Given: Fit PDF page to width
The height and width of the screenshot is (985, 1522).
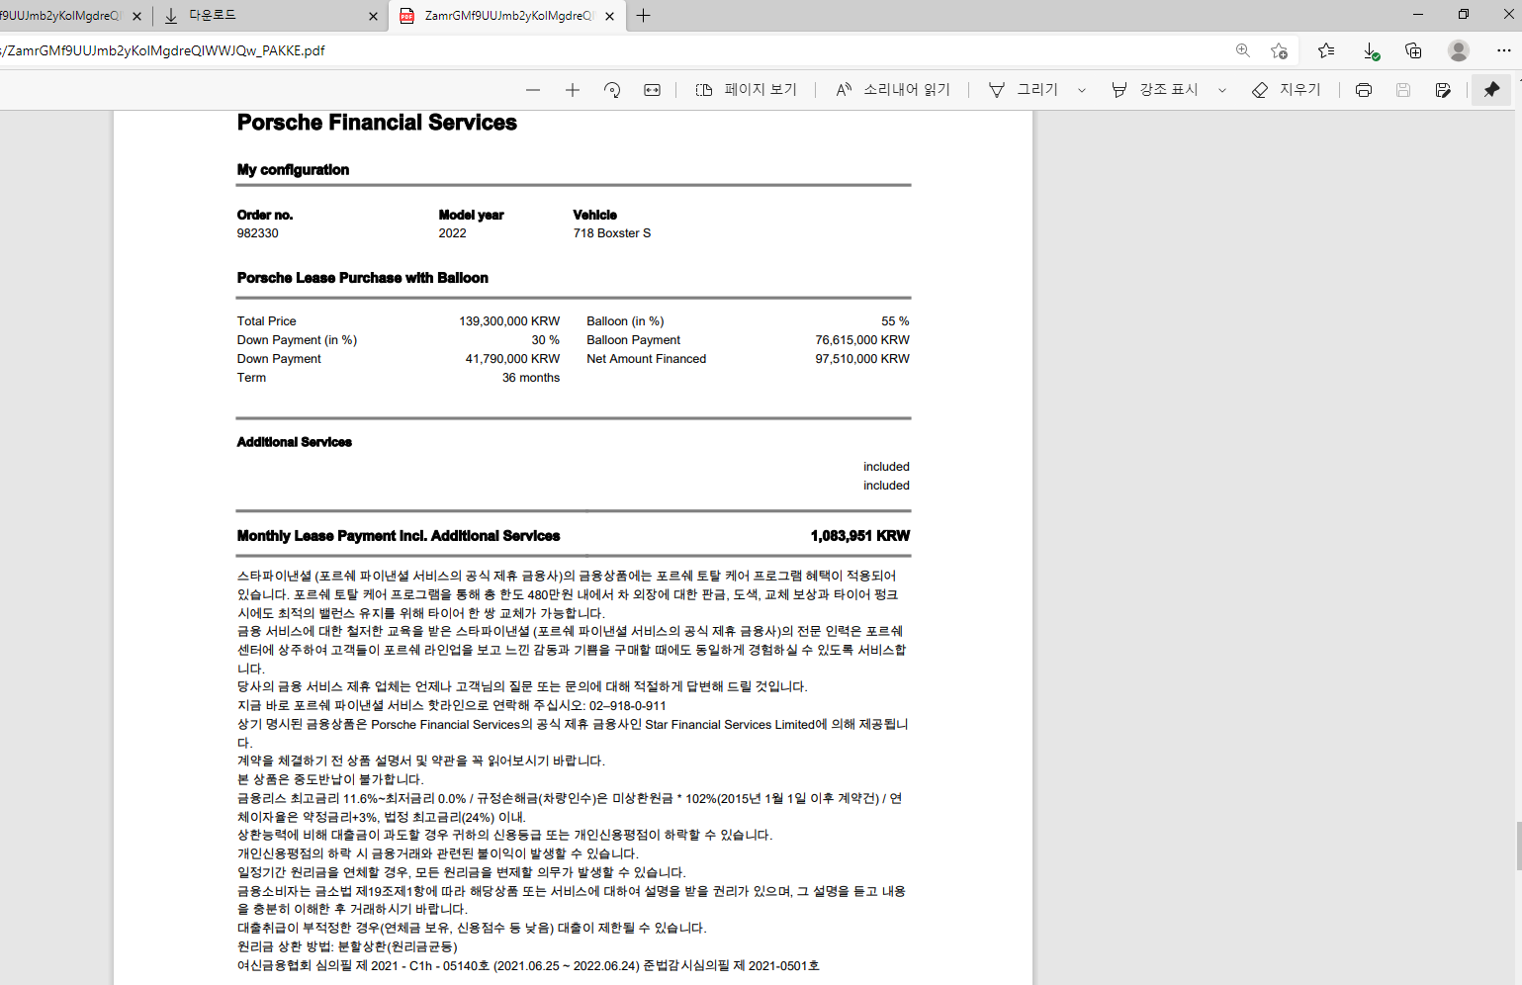Looking at the screenshot, I should click(652, 90).
